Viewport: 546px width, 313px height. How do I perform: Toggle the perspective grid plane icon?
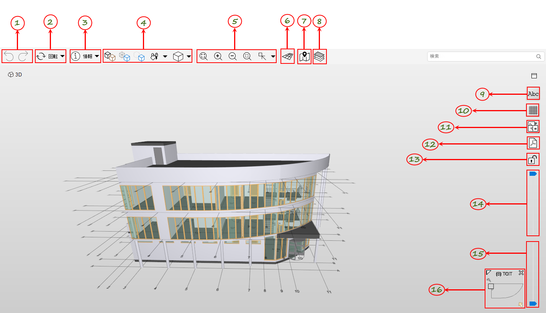[x=287, y=57]
